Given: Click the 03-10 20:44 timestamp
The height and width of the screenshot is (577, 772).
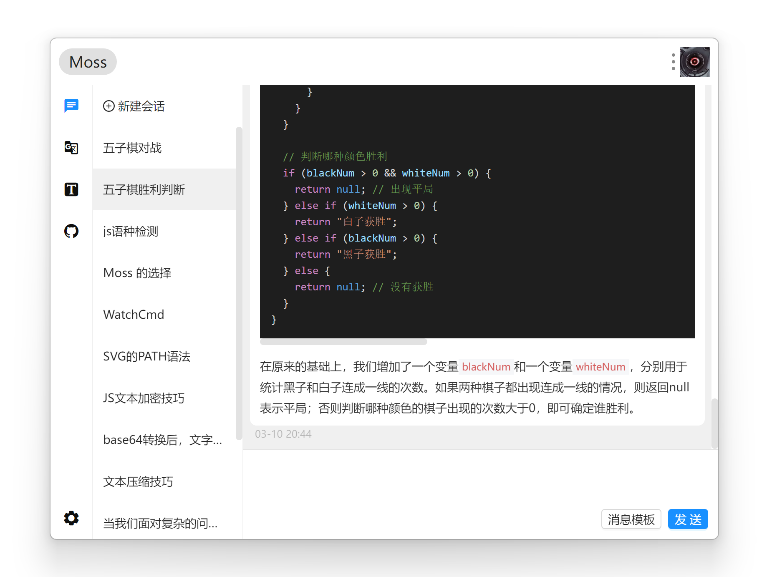Looking at the screenshot, I should click(x=283, y=434).
